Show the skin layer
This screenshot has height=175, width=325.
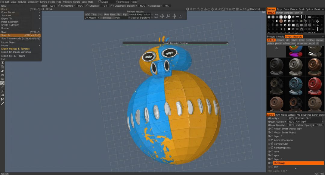[269, 167]
